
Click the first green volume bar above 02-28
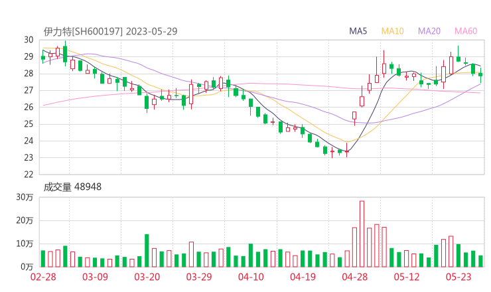[43, 259]
